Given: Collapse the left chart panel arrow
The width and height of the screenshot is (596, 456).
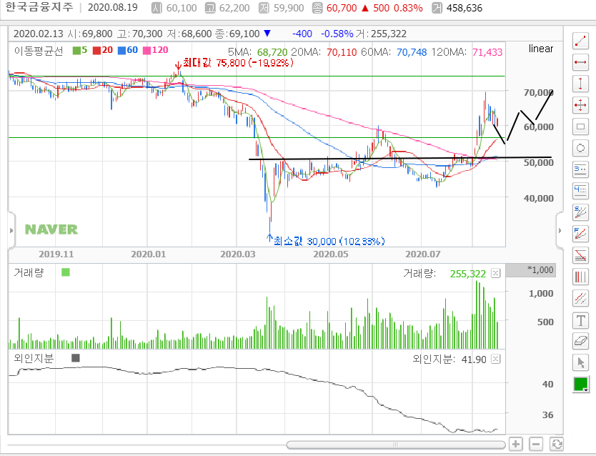Looking at the screenshot, I should [11, 230].
